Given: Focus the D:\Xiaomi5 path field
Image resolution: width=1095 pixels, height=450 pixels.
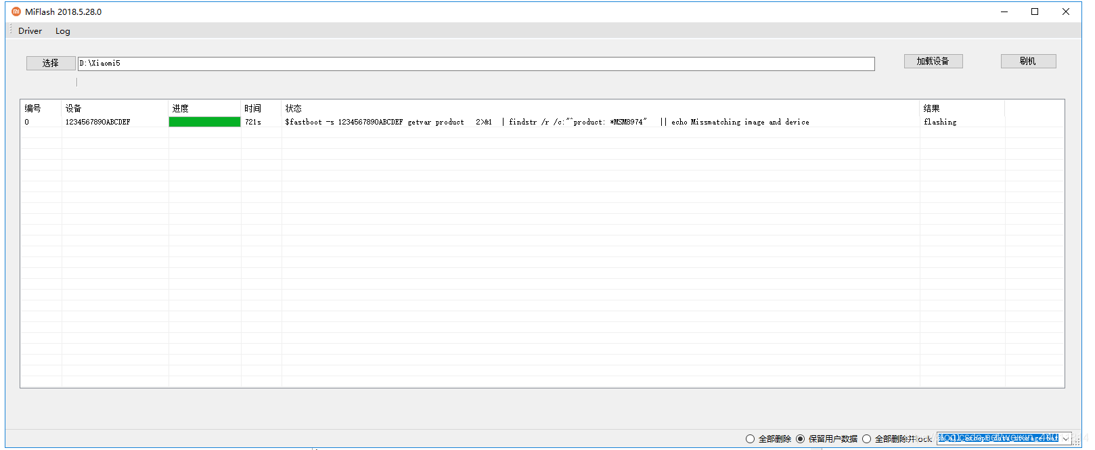Looking at the screenshot, I should pos(476,64).
